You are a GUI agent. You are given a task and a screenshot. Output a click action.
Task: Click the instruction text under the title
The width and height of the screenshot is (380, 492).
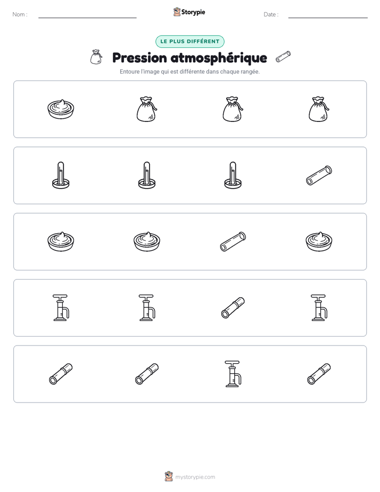pos(189,71)
